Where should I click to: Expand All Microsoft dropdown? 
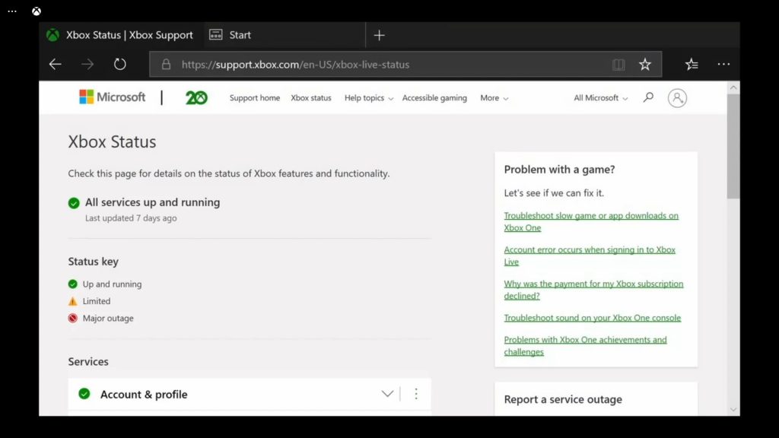601,98
